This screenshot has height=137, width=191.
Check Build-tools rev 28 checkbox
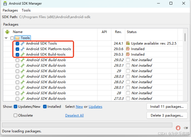[x=18, y=93]
